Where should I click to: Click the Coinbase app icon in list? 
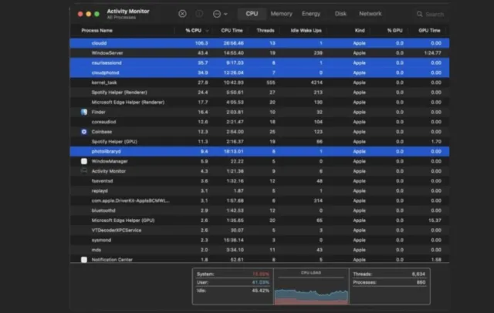click(x=84, y=132)
